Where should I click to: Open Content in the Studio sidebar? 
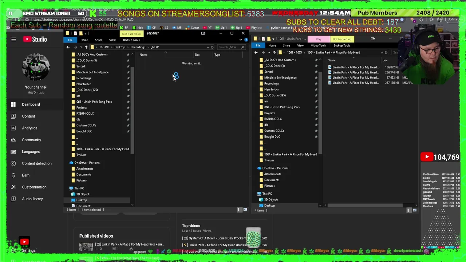28,116
